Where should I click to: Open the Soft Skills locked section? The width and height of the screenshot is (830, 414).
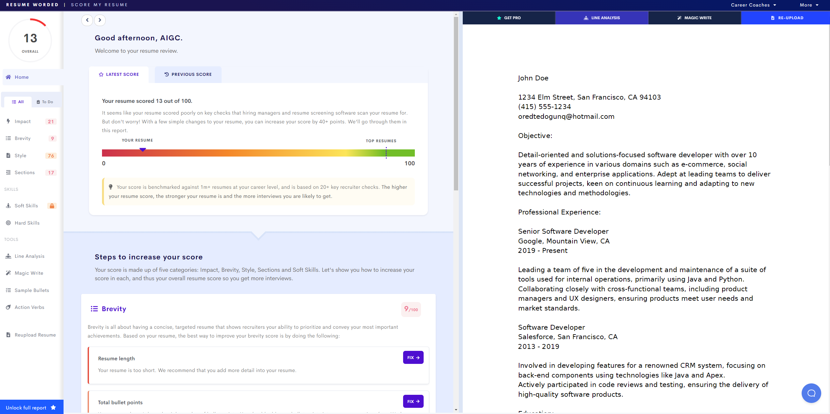(x=26, y=206)
